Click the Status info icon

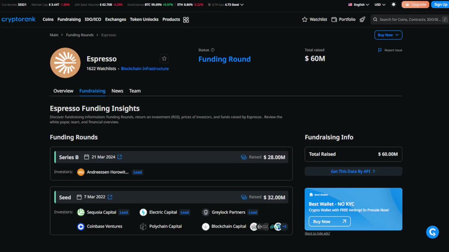tap(213, 50)
